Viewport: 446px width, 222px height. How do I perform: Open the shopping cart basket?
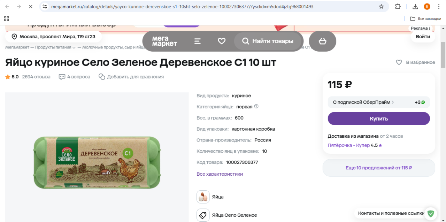click(x=323, y=41)
